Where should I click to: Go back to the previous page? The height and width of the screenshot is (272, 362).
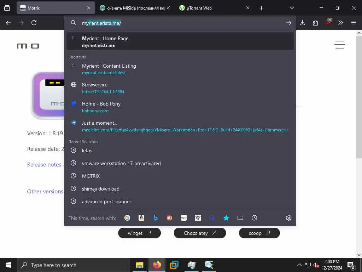8,23
